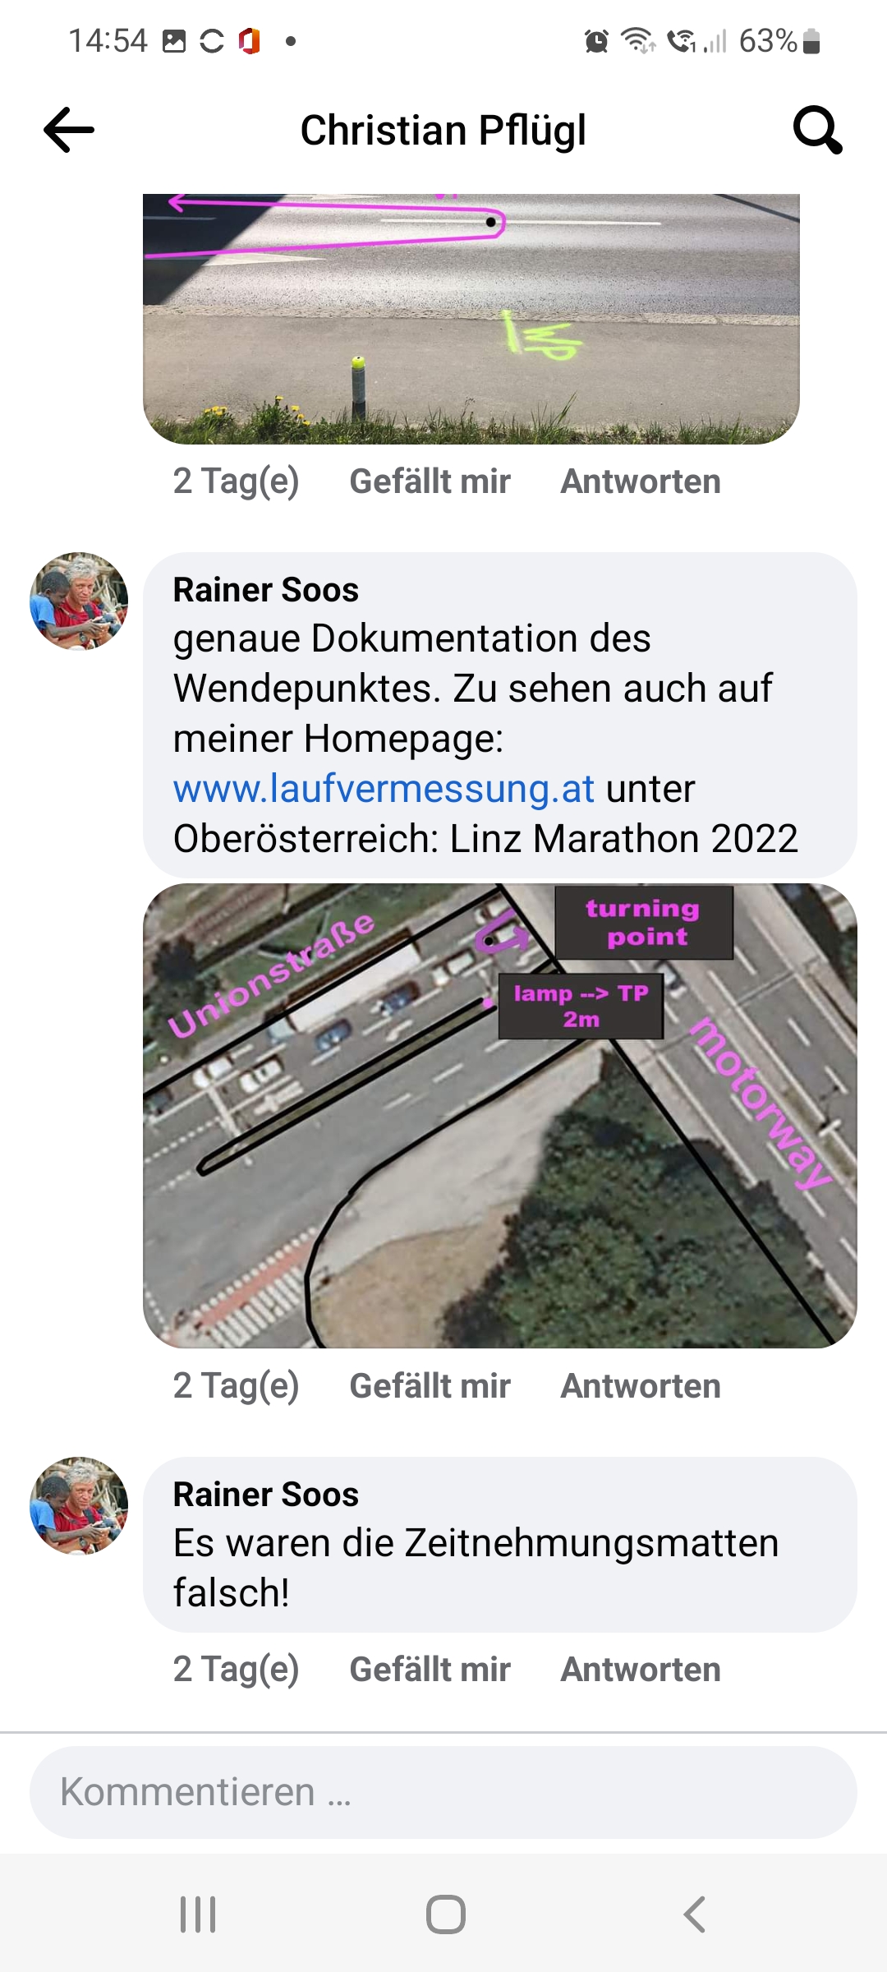Tap Android recent apps icon
The image size is (887, 1972).
[198, 1914]
